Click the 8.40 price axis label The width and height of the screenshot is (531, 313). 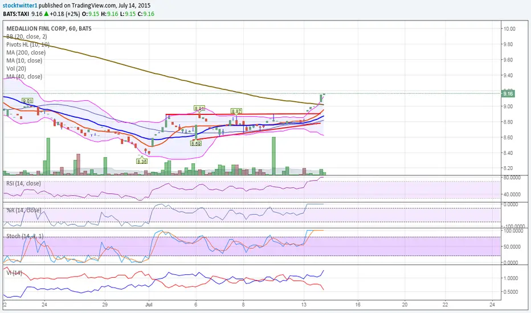click(508, 153)
